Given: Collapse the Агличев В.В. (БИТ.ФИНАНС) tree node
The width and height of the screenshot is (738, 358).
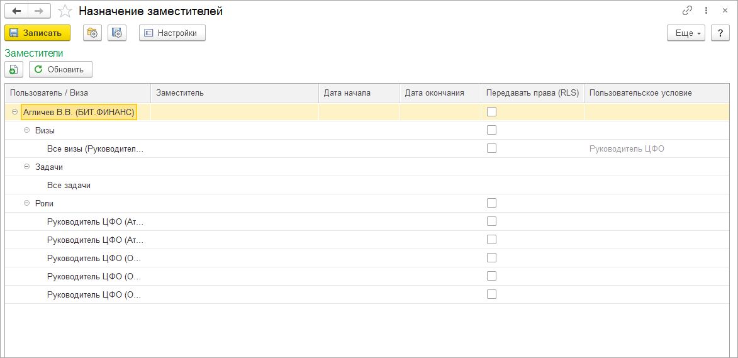Looking at the screenshot, I should point(14,112).
